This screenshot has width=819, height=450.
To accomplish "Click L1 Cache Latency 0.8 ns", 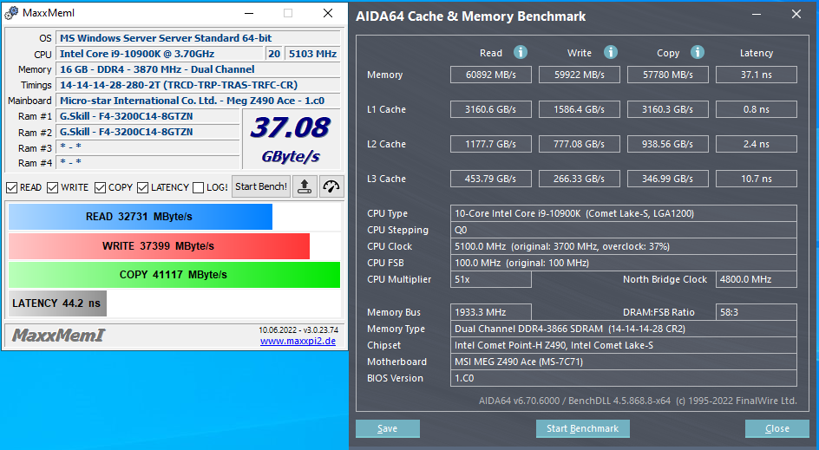I will [x=757, y=109].
